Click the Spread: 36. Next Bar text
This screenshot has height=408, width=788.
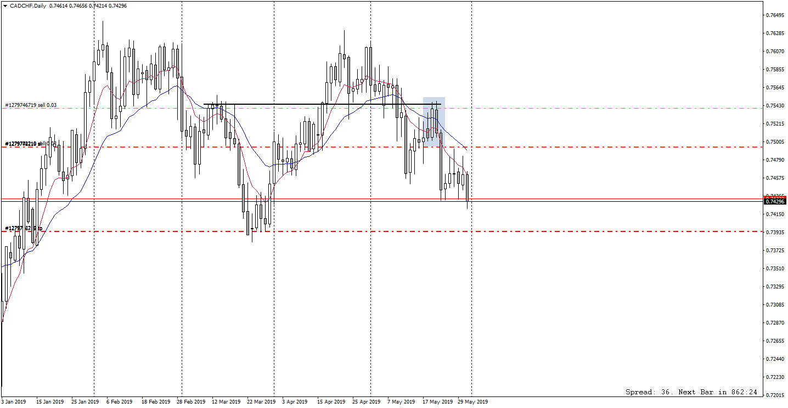click(691, 392)
